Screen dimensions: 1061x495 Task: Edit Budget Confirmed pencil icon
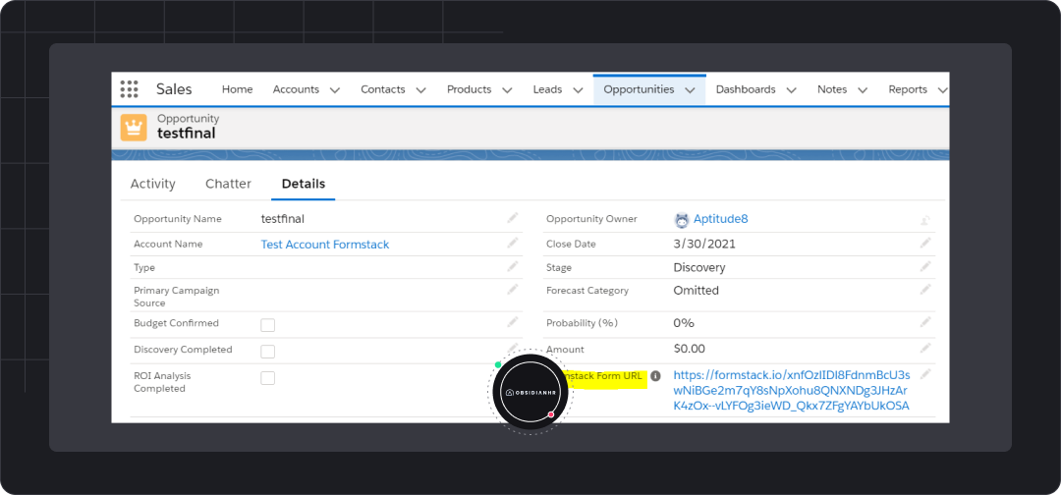pyautogui.click(x=513, y=322)
